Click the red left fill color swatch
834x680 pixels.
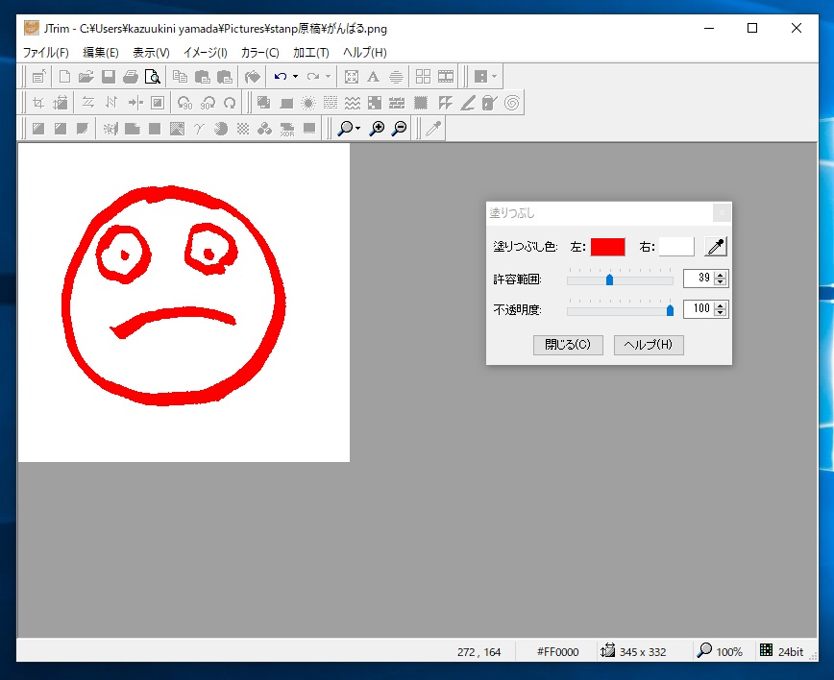607,247
